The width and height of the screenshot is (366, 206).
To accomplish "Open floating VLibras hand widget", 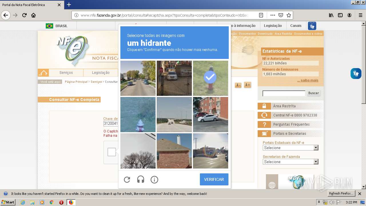I will [356, 74].
